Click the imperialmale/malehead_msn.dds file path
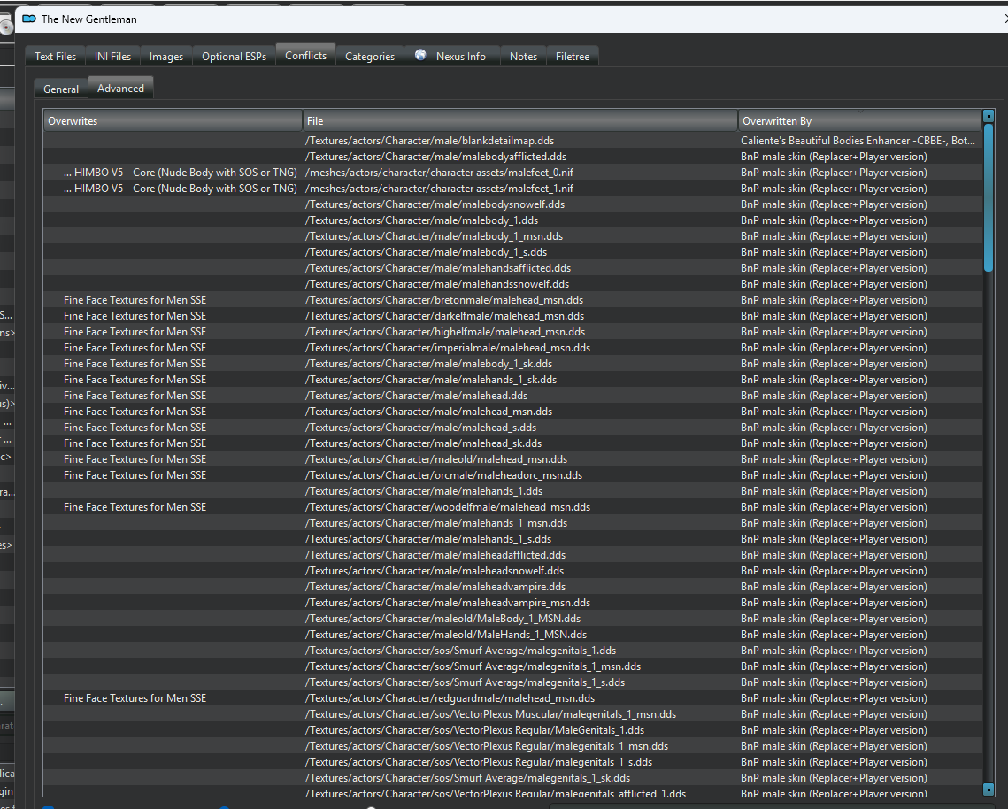The height and width of the screenshot is (809, 1008). [x=448, y=347]
